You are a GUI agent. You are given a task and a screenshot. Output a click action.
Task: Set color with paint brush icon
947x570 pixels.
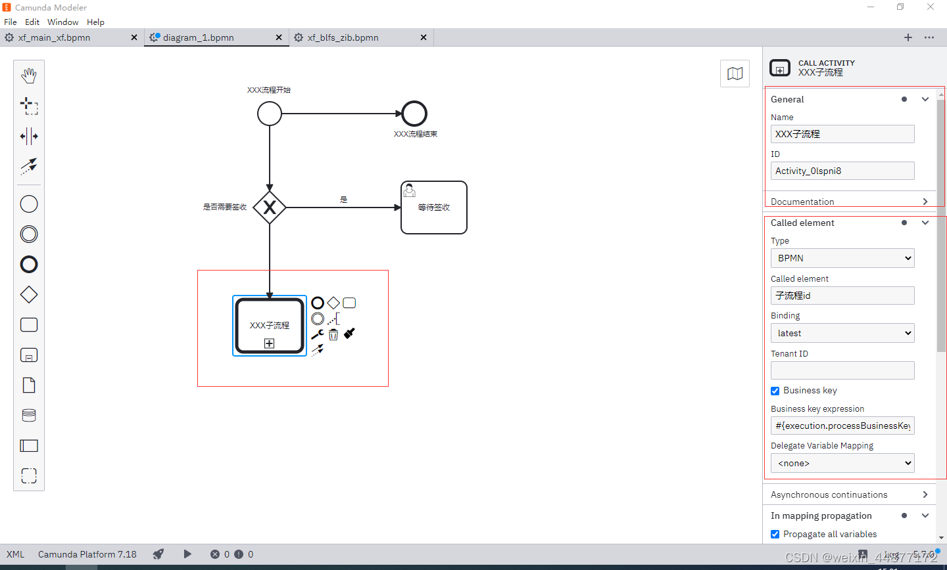tap(349, 334)
